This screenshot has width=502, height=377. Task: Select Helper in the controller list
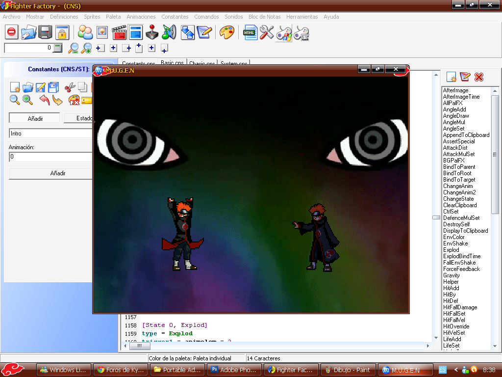pyautogui.click(x=451, y=282)
